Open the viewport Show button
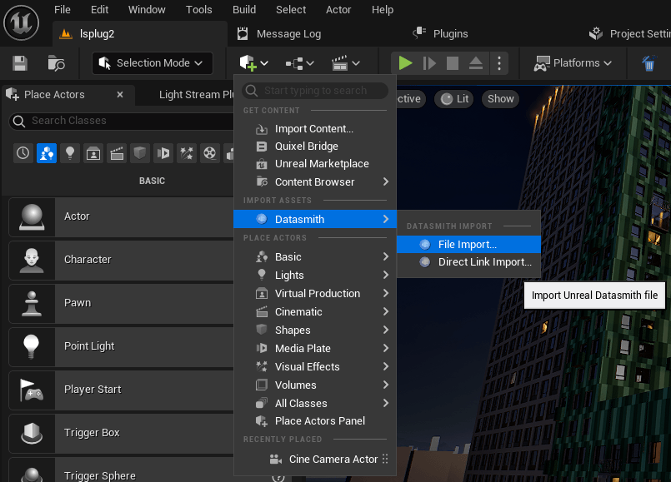 (500, 99)
